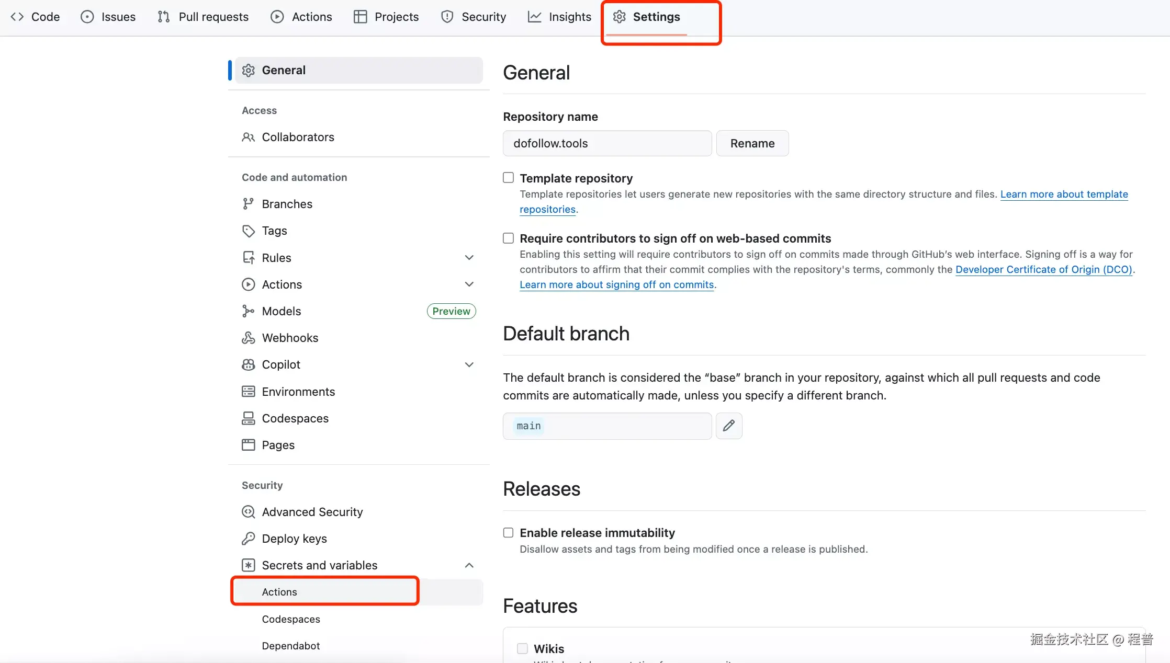The height and width of the screenshot is (663, 1170).
Task: Expand the Copilot settings chevron
Action: (469, 364)
